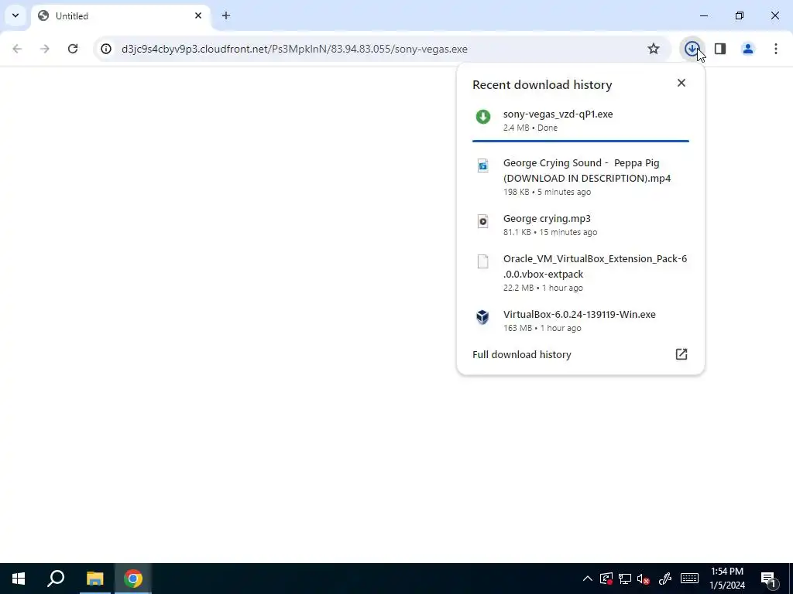The image size is (793, 594).
Task: Open the Windows Start menu
Action: tap(19, 579)
